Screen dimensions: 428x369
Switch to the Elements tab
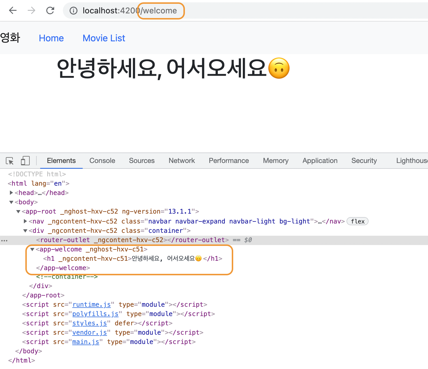tap(61, 161)
